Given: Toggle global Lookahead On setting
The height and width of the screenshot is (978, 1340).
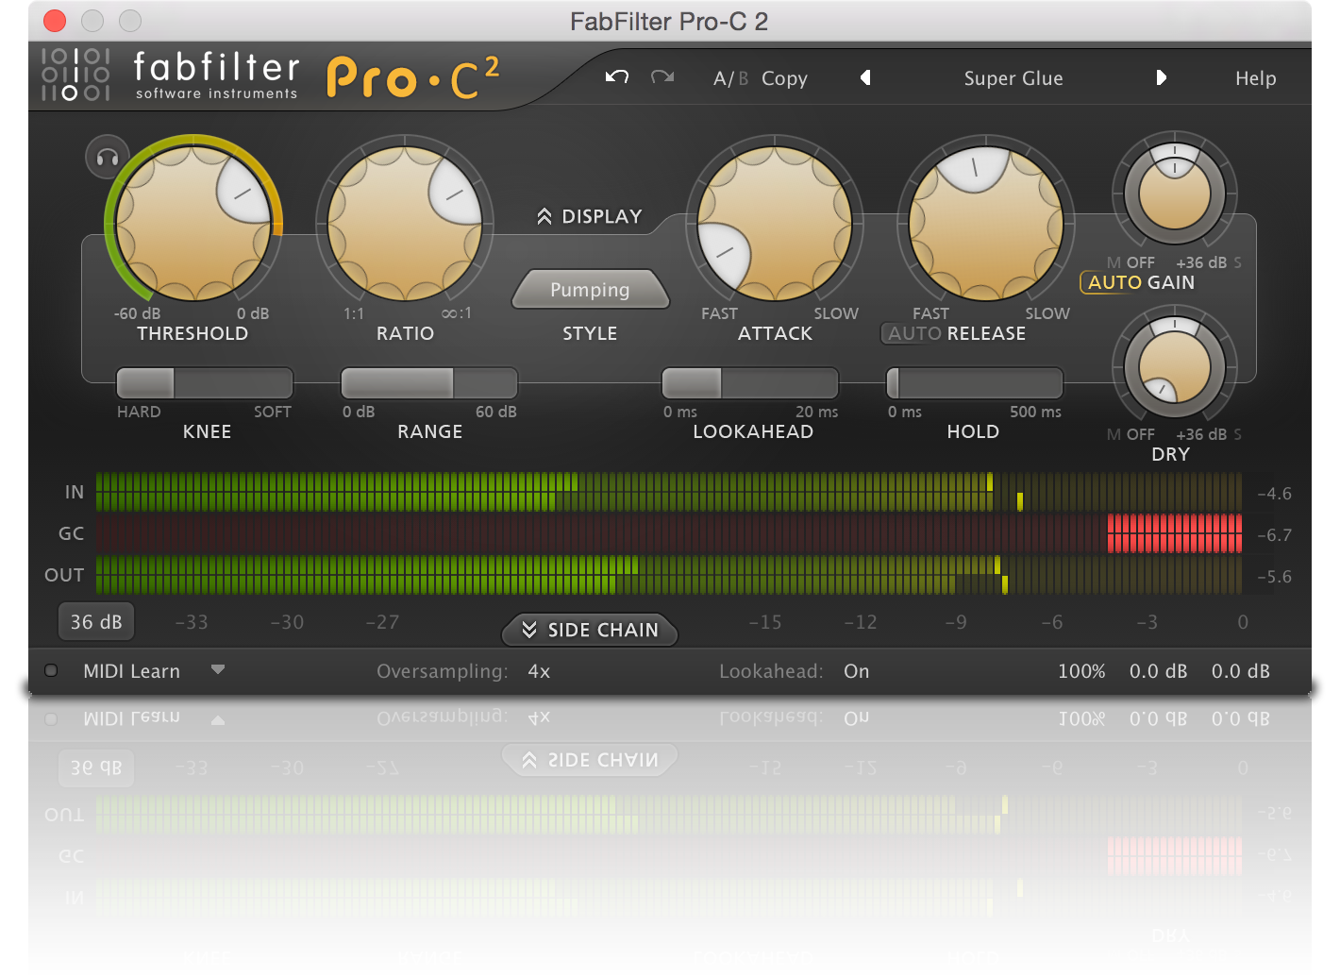Looking at the screenshot, I should pos(856,671).
